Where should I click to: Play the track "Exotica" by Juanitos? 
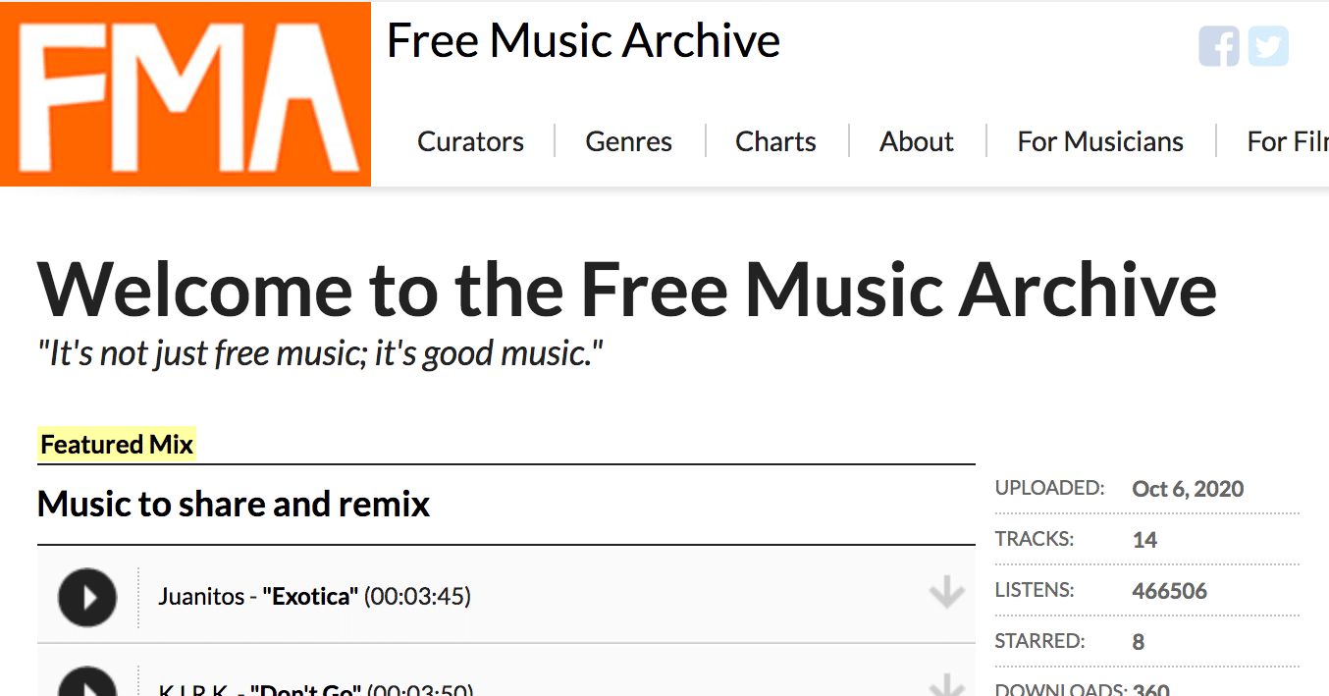(86, 597)
